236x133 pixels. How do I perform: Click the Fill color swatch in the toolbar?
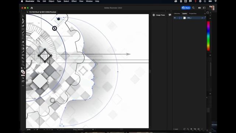pyautogui.click(x=22, y=71)
